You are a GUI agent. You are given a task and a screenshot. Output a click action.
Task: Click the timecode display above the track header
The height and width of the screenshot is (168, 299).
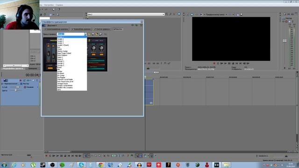(x=33, y=75)
